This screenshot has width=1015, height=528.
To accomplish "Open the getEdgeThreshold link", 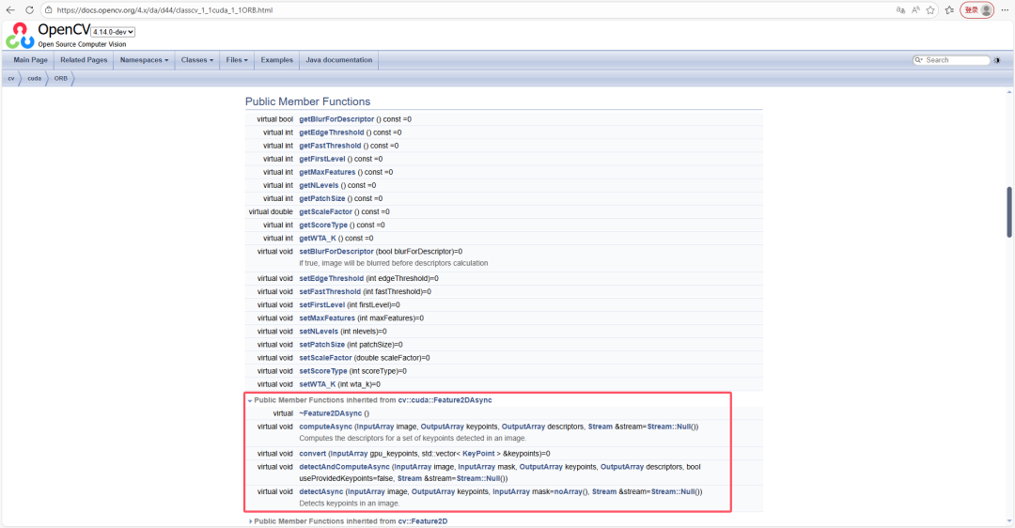I will point(332,132).
